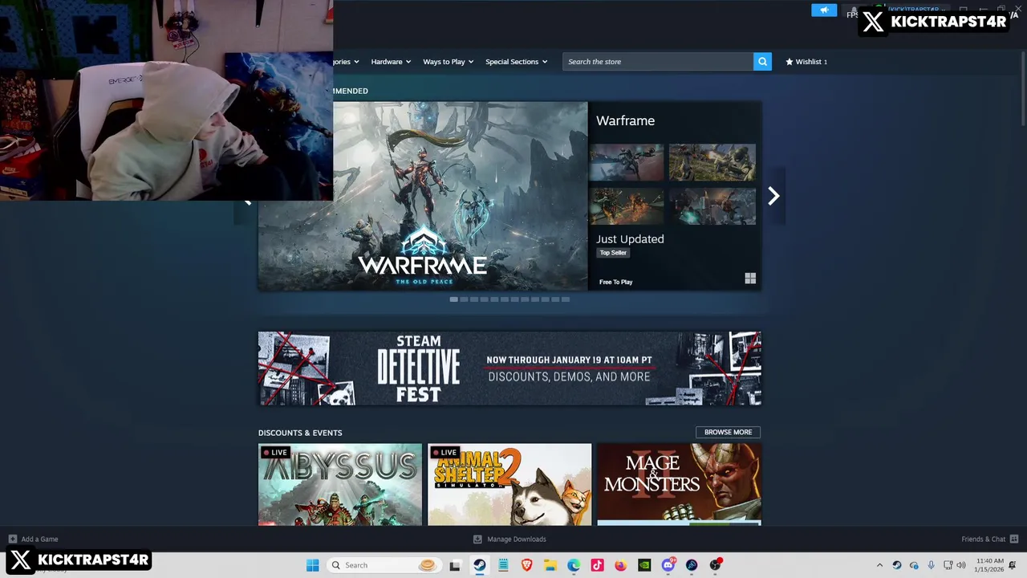
Task: Expand the Ways to Play dropdown
Action: (x=448, y=62)
